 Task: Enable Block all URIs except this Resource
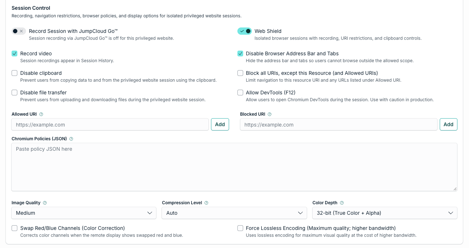240,73
